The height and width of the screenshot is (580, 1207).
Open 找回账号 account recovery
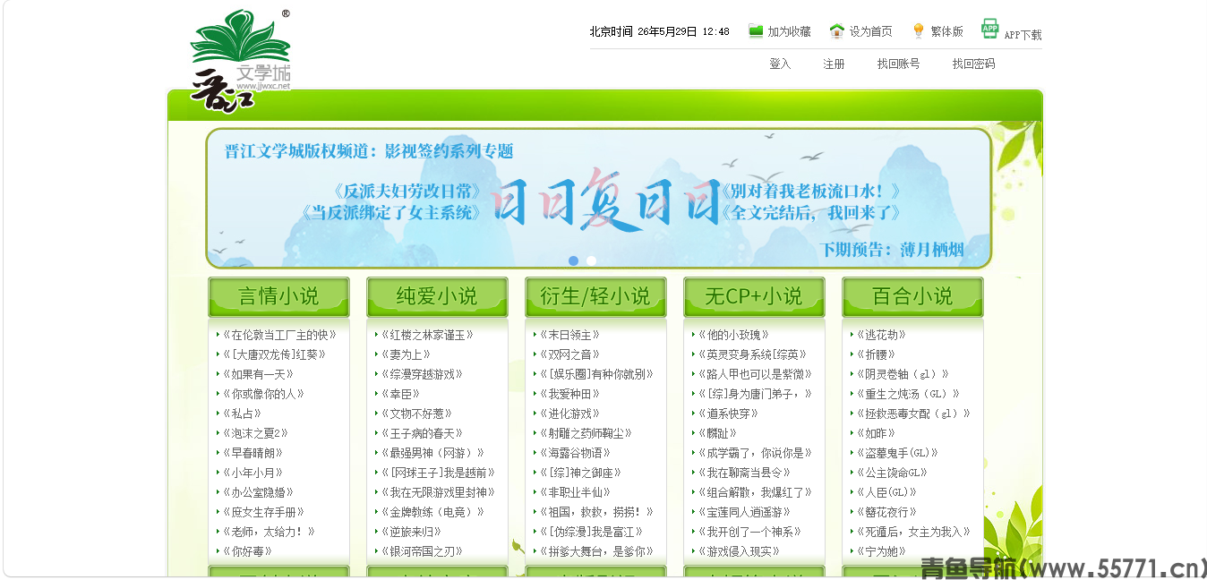(898, 64)
